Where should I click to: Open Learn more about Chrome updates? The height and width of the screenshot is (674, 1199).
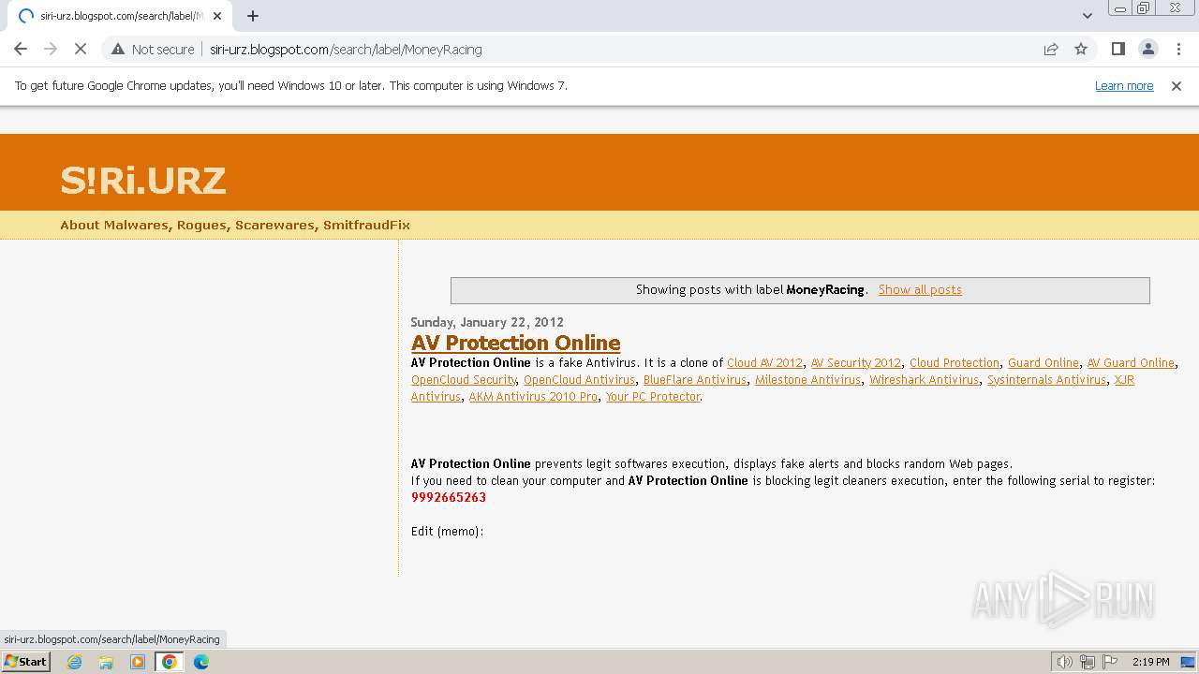pos(1124,85)
